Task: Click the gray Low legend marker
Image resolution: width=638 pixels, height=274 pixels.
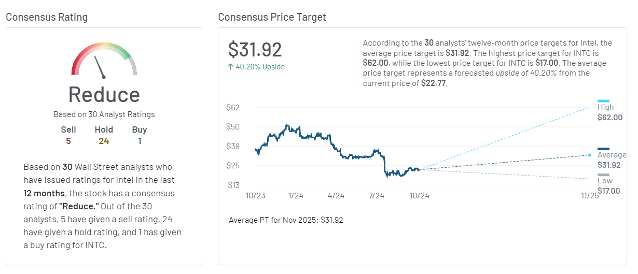Action: tap(603, 175)
